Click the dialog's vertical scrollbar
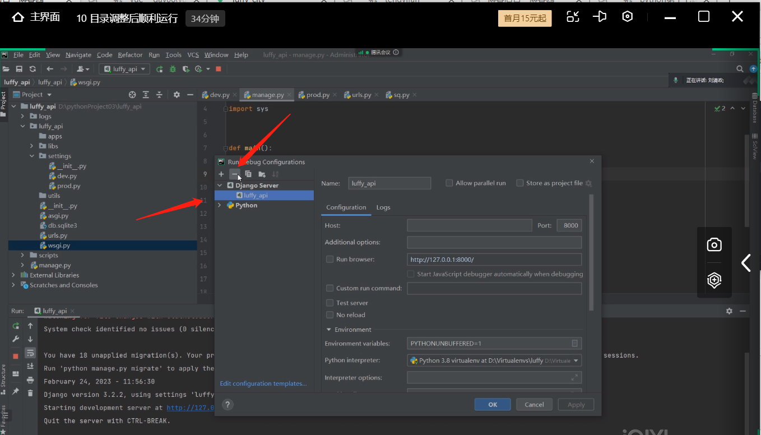The image size is (761, 435). point(591,252)
